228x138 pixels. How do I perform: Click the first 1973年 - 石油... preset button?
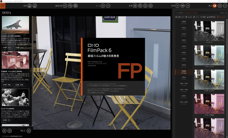[7, 85]
